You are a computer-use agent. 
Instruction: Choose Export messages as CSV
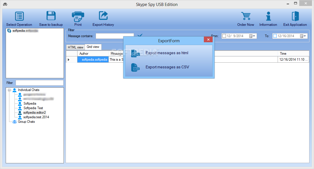pyautogui.click(x=167, y=67)
